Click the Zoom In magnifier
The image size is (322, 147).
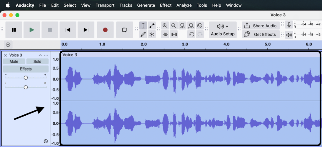tap(165, 26)
